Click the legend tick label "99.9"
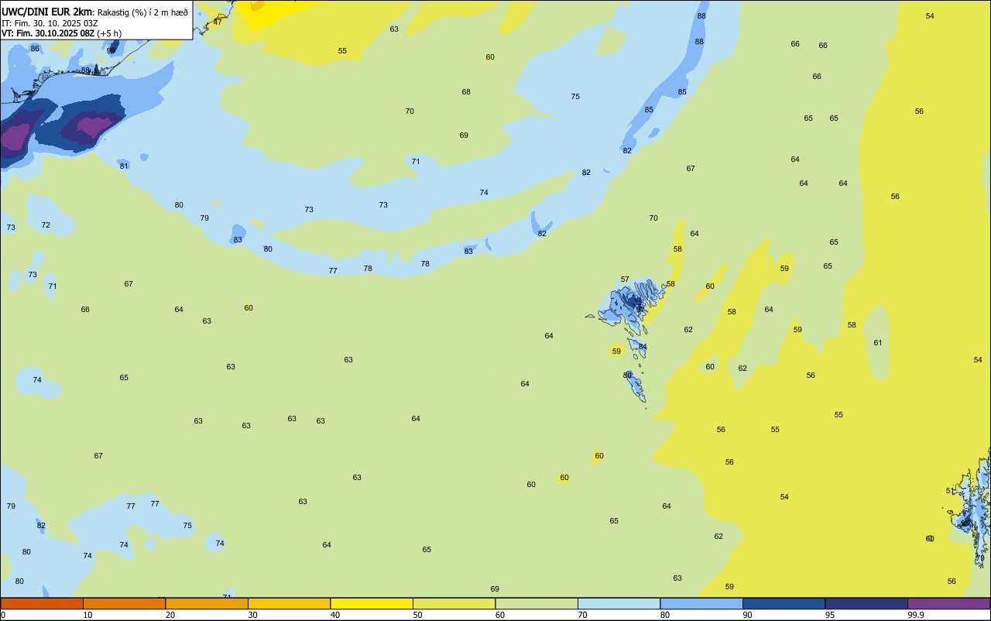The height and width of the screenshot is (621, 991). (x=916, y=615)
